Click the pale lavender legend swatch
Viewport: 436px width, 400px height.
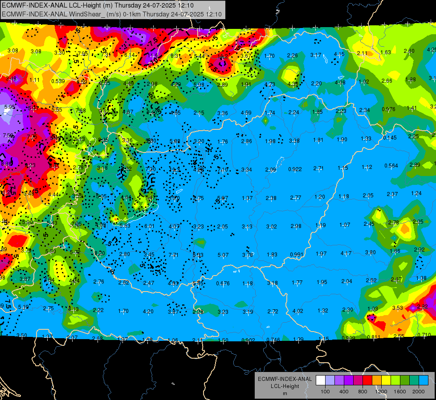pos(330,380)
